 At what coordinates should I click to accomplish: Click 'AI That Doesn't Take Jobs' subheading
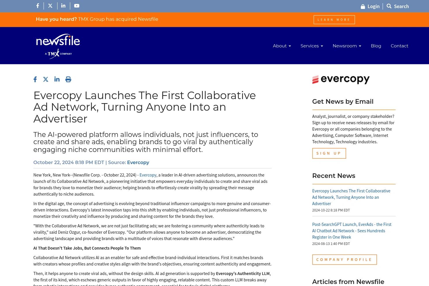tap(87, 248)
